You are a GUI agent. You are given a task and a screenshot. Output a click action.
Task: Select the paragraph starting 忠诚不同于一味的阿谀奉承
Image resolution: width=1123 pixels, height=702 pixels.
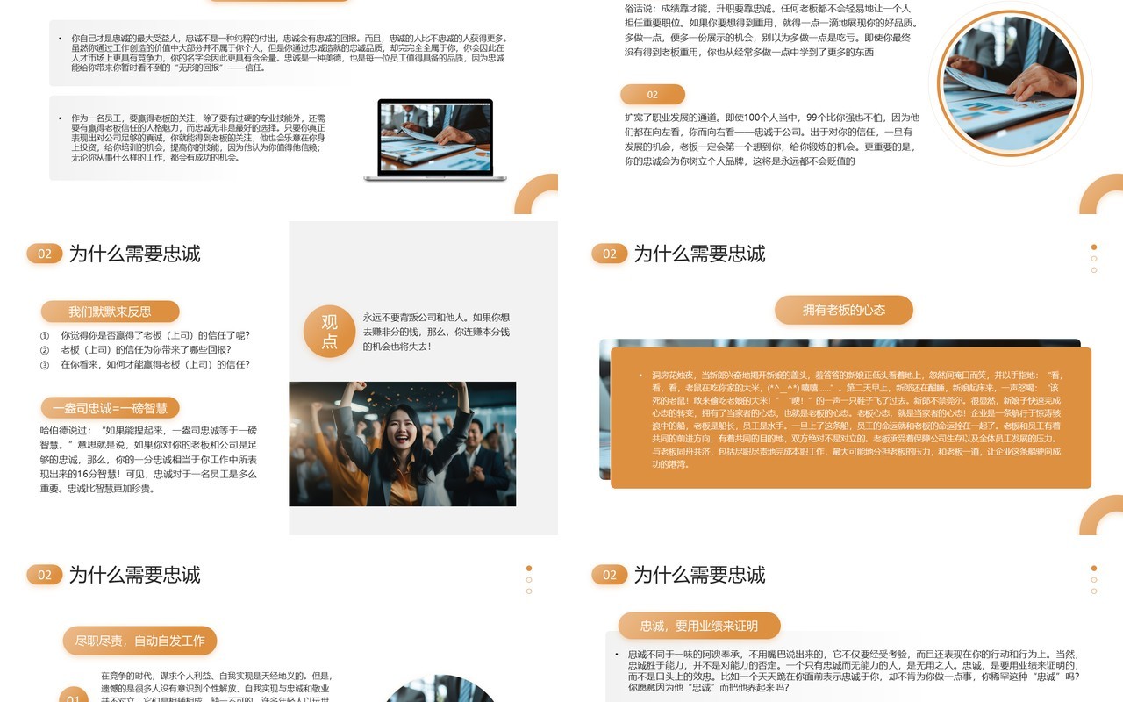tap(853, 670)
